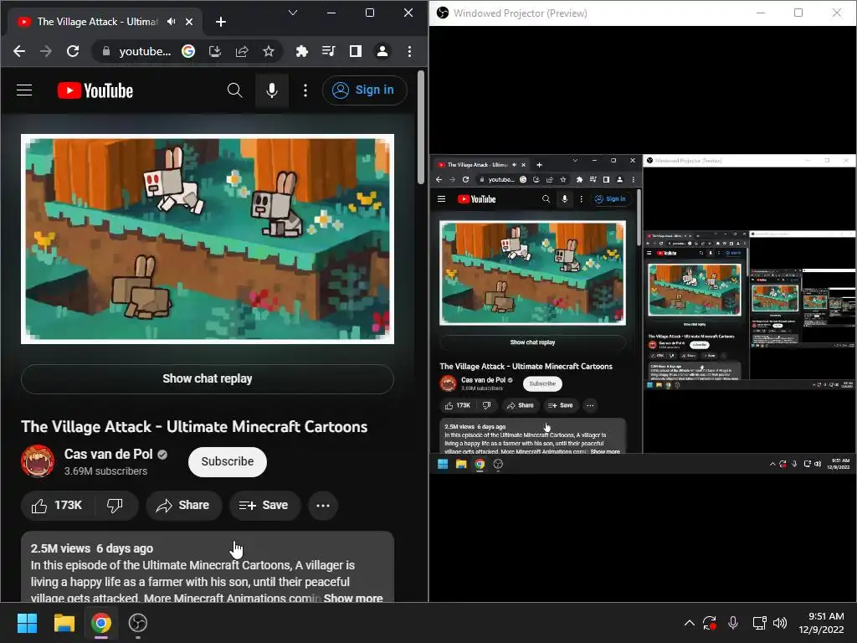Open tab search chevron in Chrome
The width and height of the screenshot is (857, 643).
293,13
